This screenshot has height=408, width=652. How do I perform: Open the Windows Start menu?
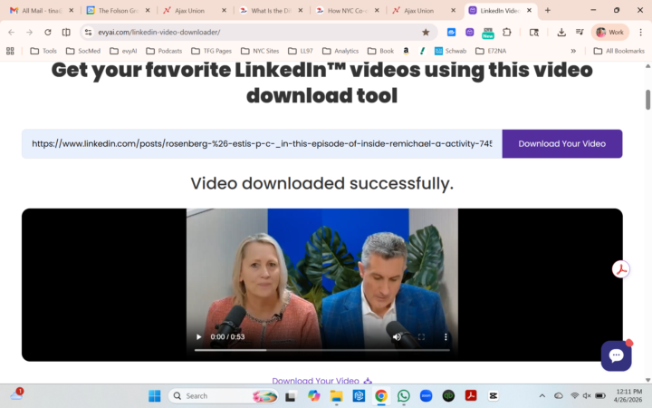155,395
